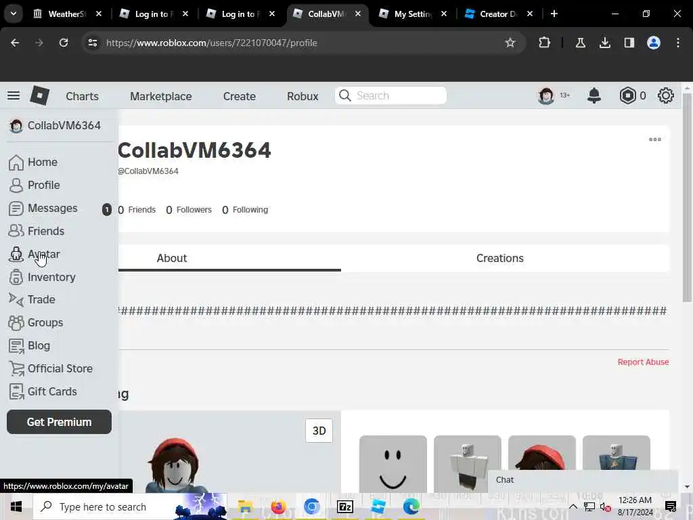The image size is (693, 520).
Task: Open the hamburger navigation menu
Action: pos(14,95)
